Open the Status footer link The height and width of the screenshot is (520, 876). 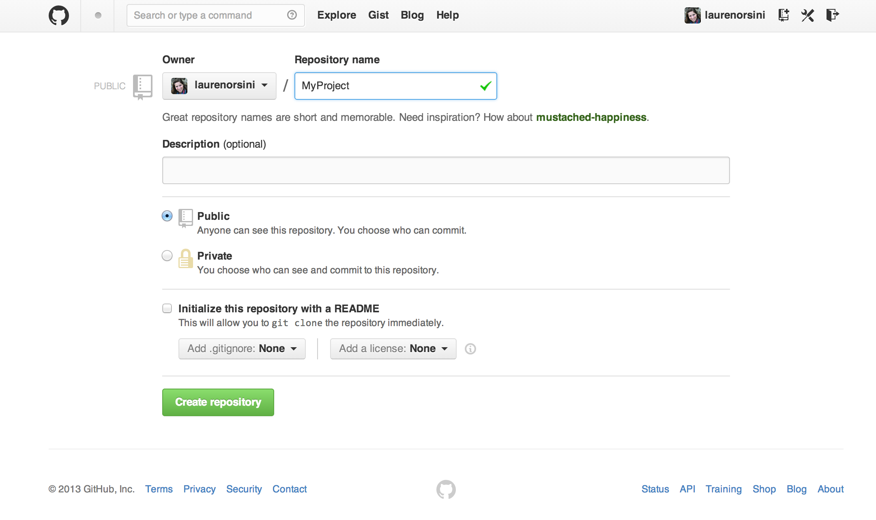pyautogui.click(x=655, y=489)
